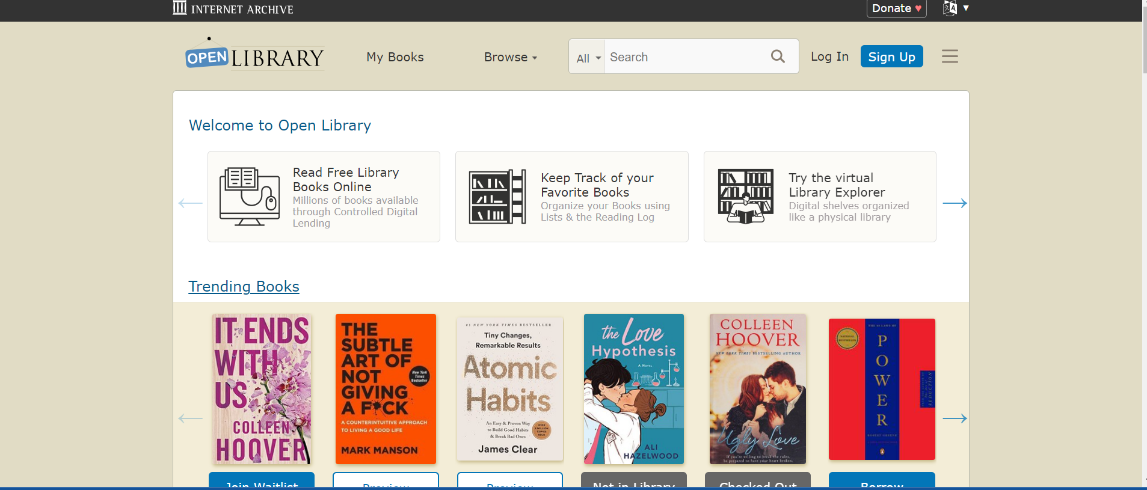Click the bookshelf icon for Keep Track of your Favorite Books
The width and height of the screenshot is (1147, 490).
(x=497, y=197)
